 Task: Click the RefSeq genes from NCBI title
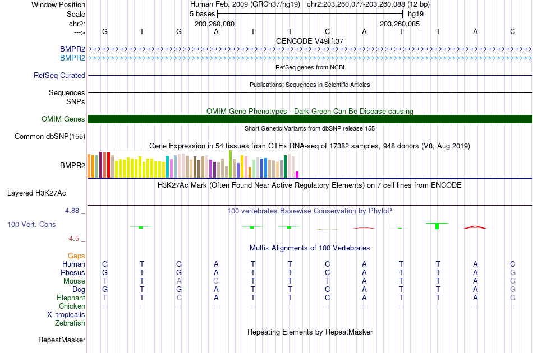tap(310, 67)
